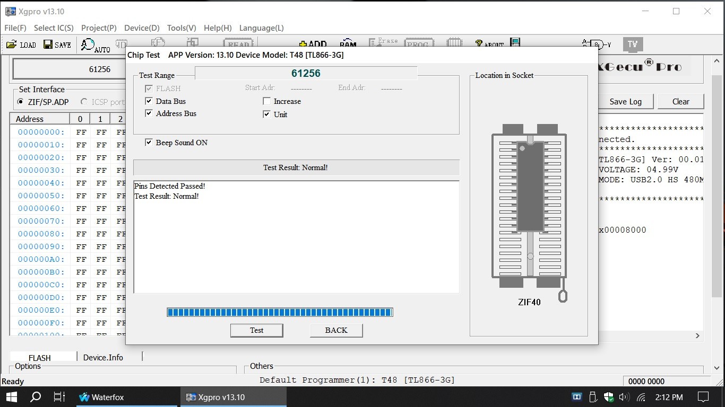Viewport: 725px width, 407px height.
Task: Open the Language(L) menu
Action: 262,28
